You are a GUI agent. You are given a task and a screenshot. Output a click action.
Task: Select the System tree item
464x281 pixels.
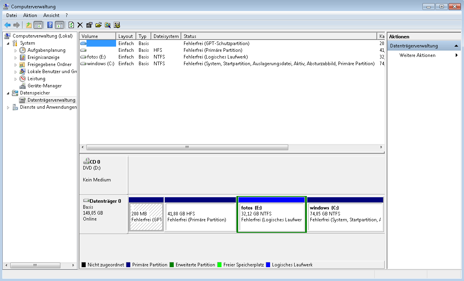click(28, 43)
